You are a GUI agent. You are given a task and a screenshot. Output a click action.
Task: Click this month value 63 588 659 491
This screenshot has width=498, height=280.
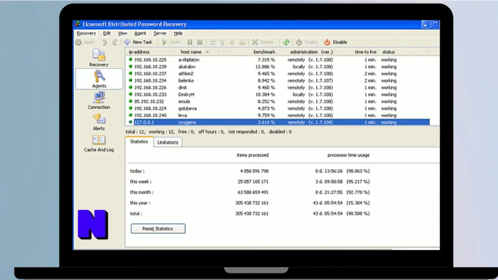coord(253,192)
